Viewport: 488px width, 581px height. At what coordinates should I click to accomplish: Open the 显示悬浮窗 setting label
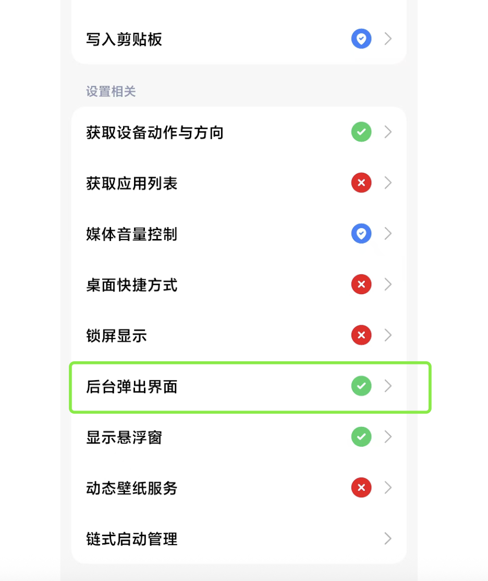[x=124, y=437]
